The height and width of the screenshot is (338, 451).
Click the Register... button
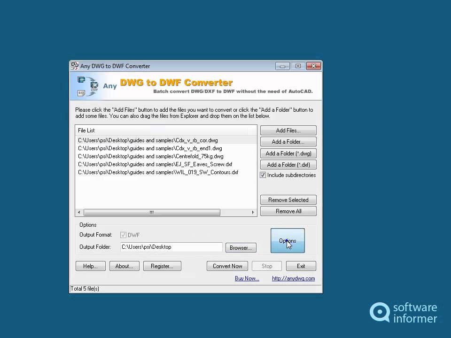162,266
